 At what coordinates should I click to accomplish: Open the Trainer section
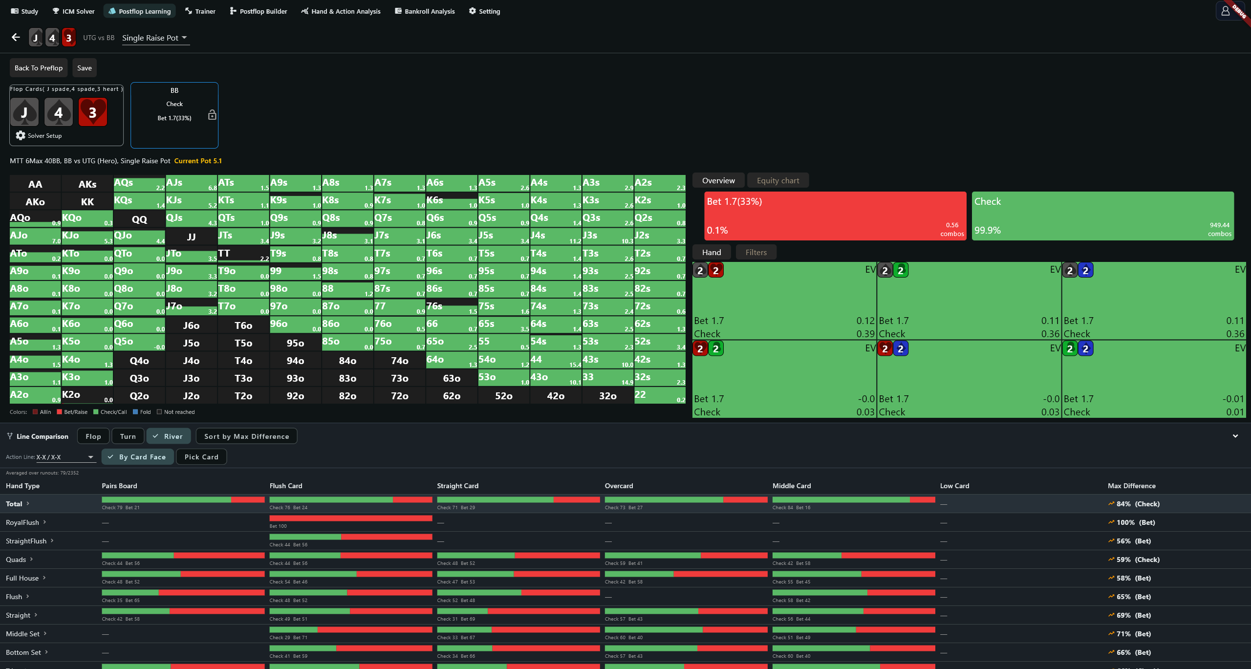click(200, 11)
